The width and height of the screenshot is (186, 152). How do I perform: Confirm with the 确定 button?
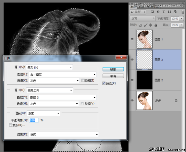point(113,69)
